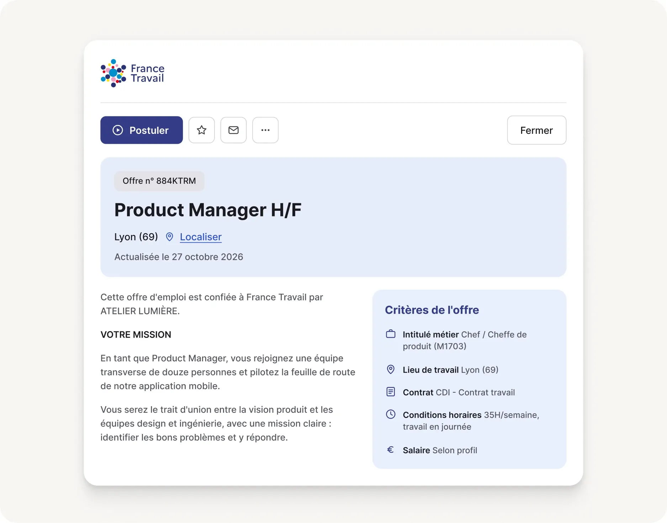Click the Product Manager H/F title
Image resolution: width=667 pixels, height=523 pixels.
click(x=208, y=210)
